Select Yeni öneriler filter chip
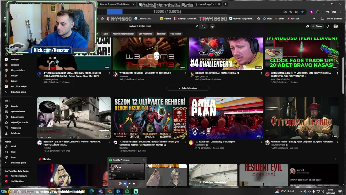346x195 pixels. [175, 34]
